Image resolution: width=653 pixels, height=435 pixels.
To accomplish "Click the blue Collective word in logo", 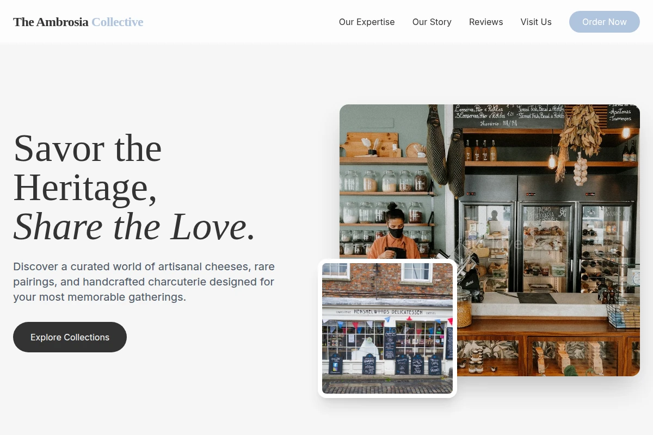I will click(118, 22).
